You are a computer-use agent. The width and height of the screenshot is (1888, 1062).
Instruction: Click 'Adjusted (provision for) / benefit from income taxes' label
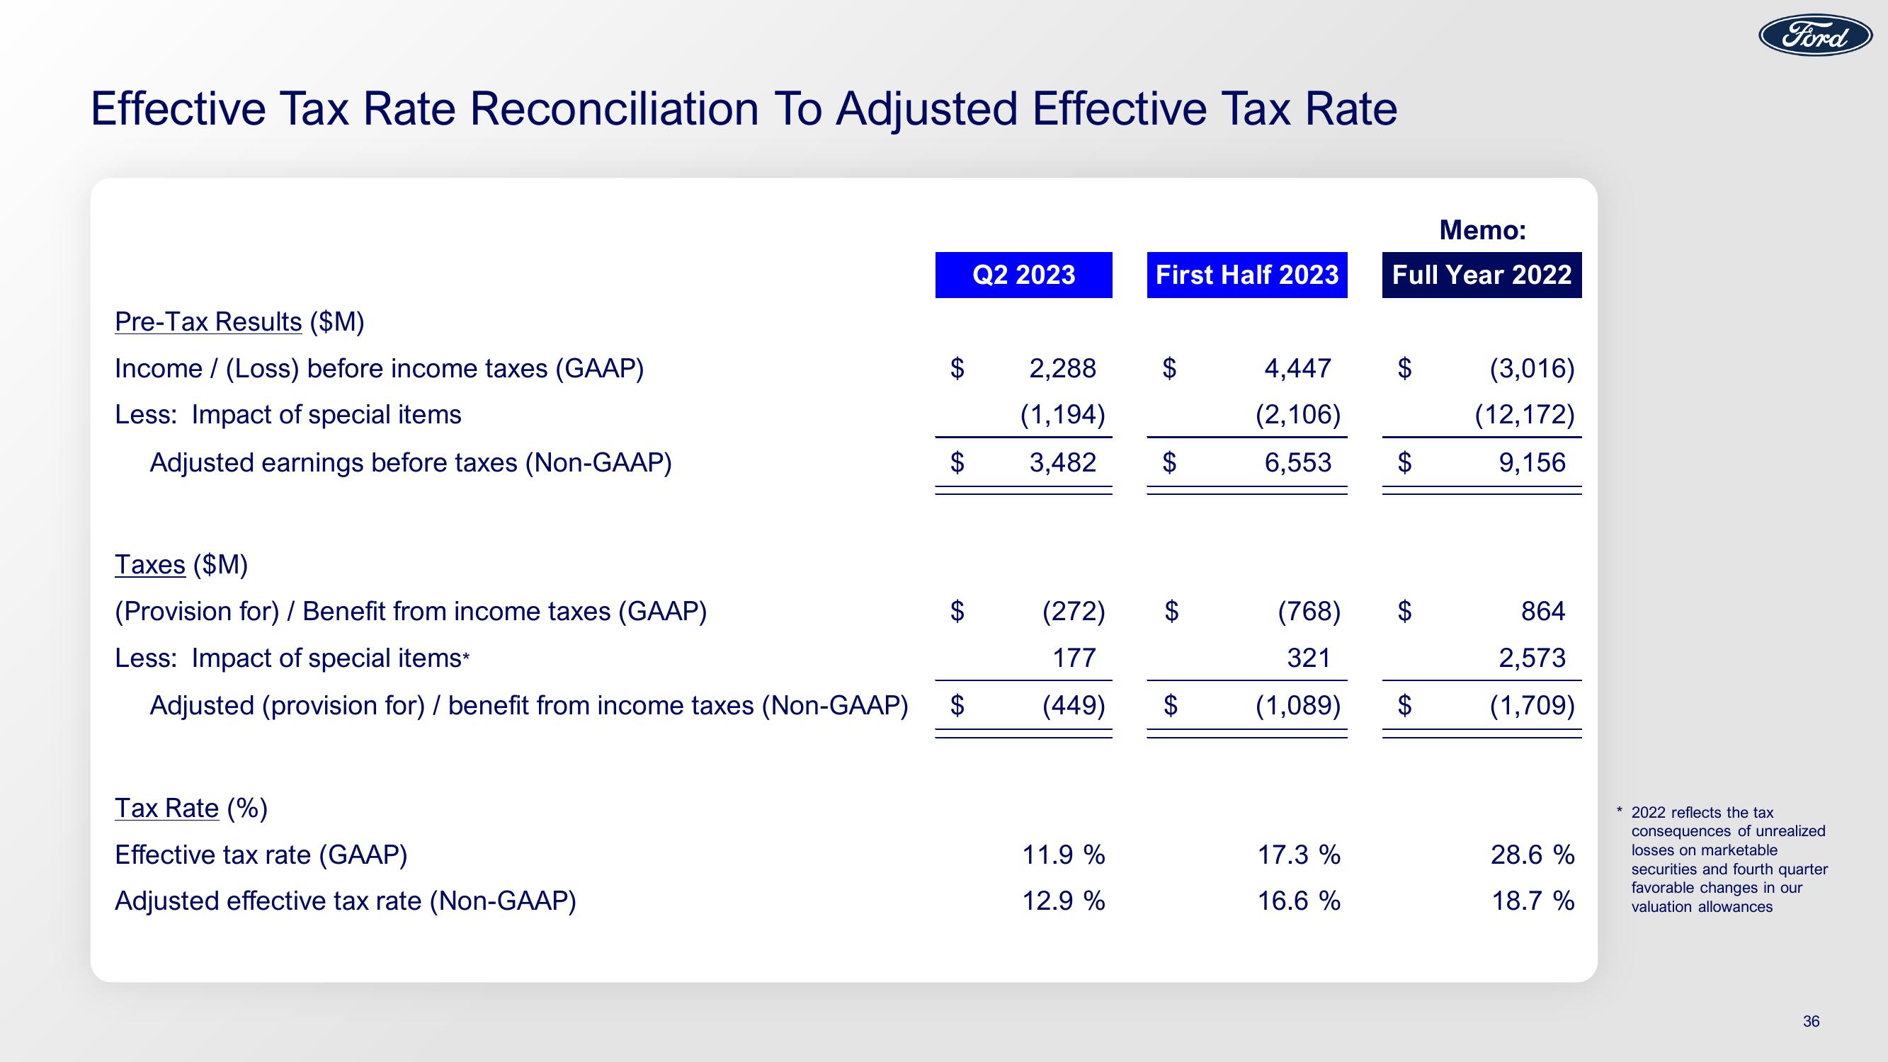[x=529, y=705]
